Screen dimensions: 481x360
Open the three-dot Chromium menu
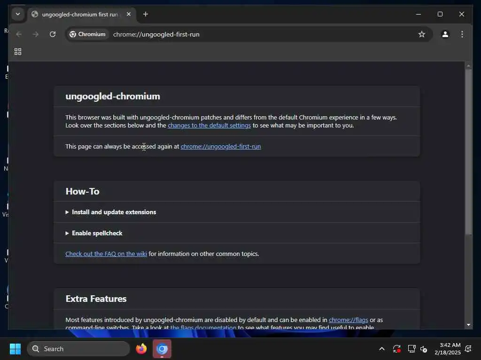pyautogui.click(x=462, y=34)
